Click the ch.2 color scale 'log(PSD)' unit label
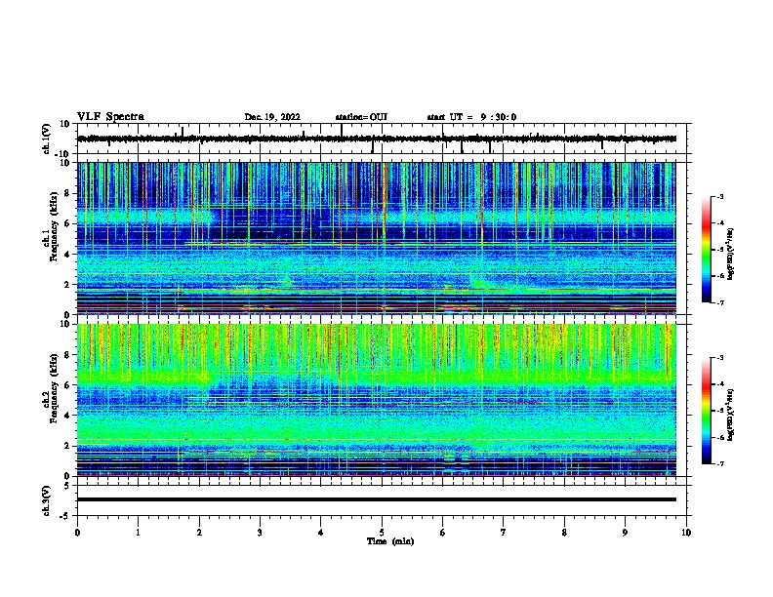773x597 pixels. tap(731, 415)
